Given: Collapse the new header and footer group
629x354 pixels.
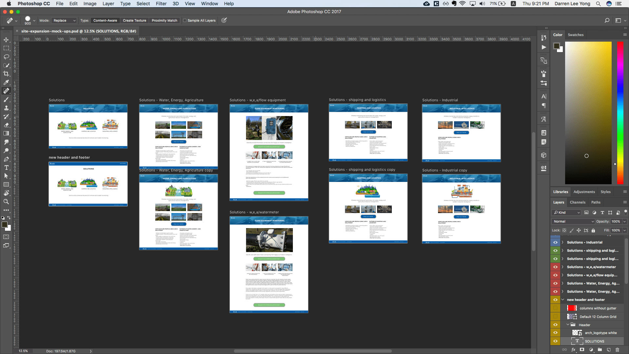Looking at the screenshot, I should pyautogui.click(x=563, y=300).
